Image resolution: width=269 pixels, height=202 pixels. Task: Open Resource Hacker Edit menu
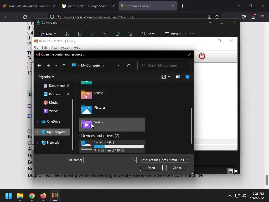coord(44,48)
